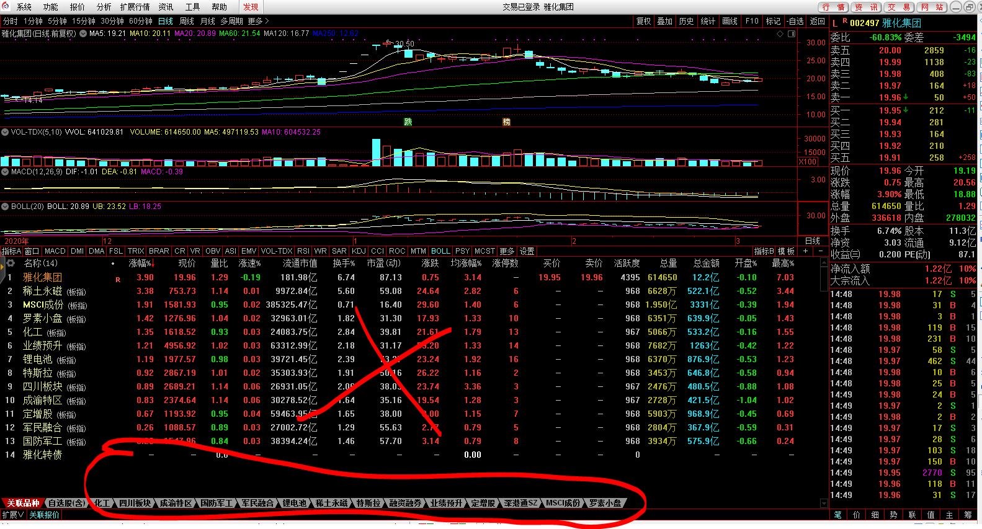Expand the VOL-TDX indicator dropdown
The height and width of the screenshot is (529, 982).
tap(5, 132)
